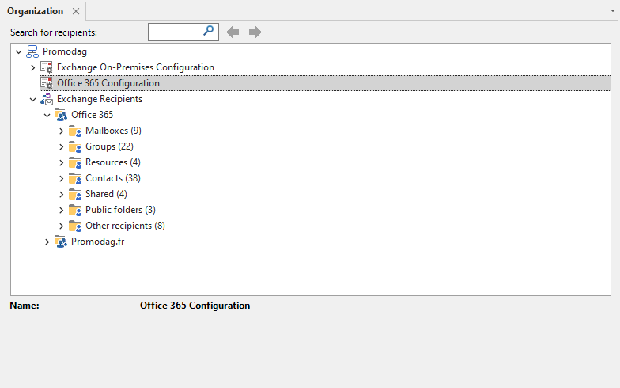Collapse the Office 365 recipients node

[x=47, y=116]
